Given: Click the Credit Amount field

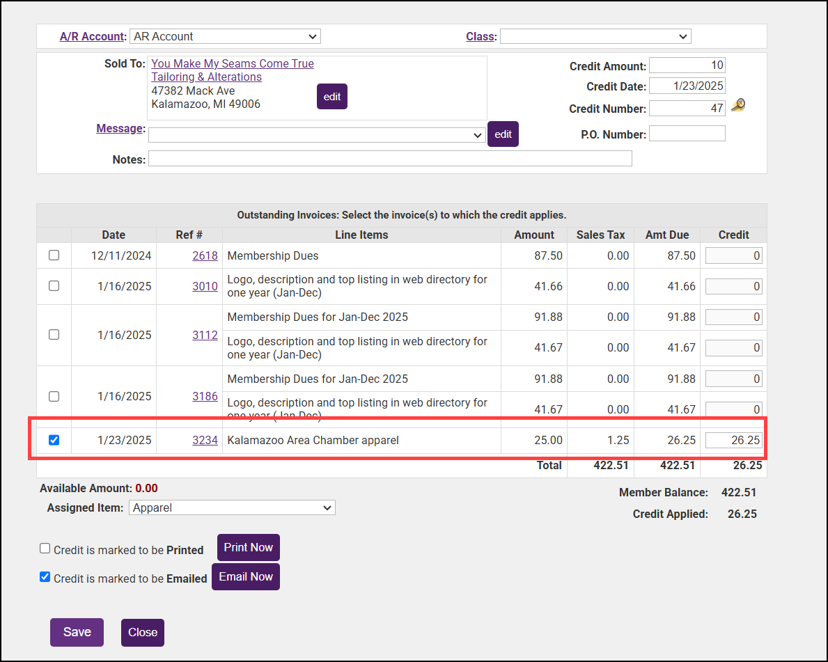Looking at the screenshot, I should pos(687,65).
